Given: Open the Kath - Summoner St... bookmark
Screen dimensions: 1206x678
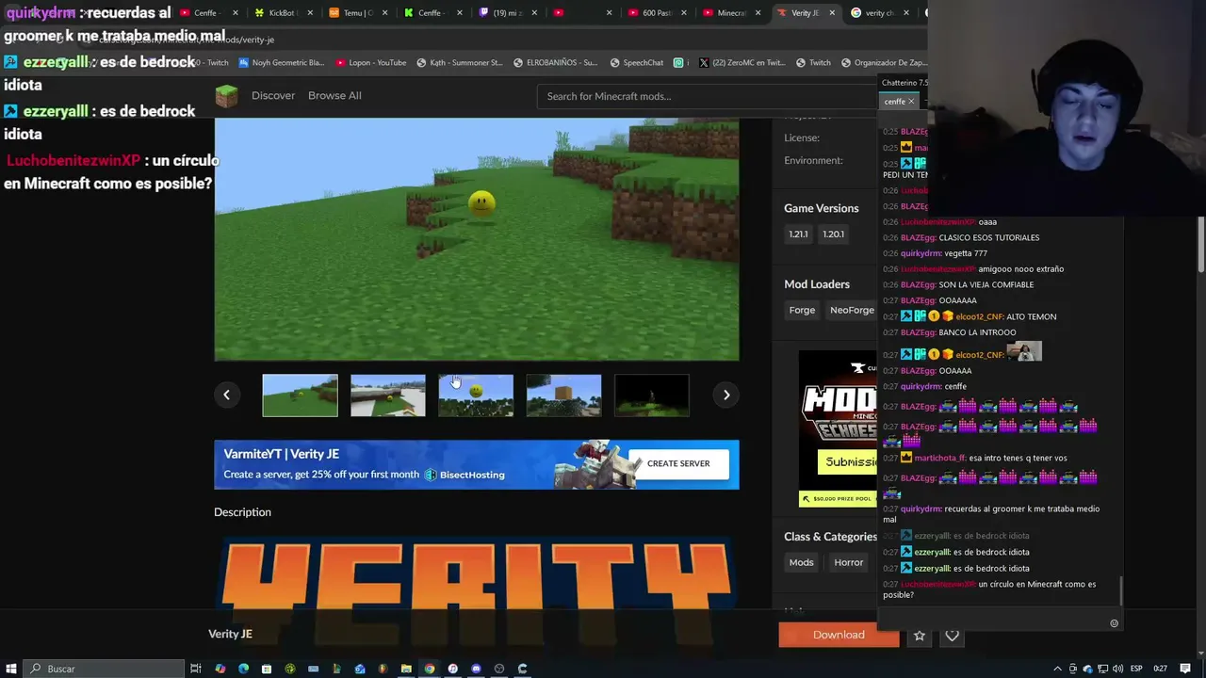Looking at the screenshot, I should point(459,63).
